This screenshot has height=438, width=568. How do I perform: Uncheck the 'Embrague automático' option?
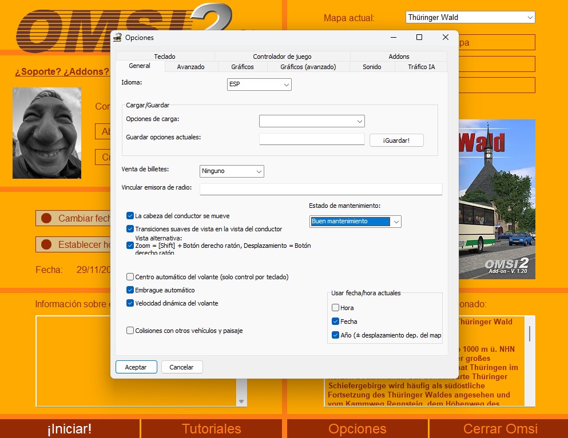130,290
